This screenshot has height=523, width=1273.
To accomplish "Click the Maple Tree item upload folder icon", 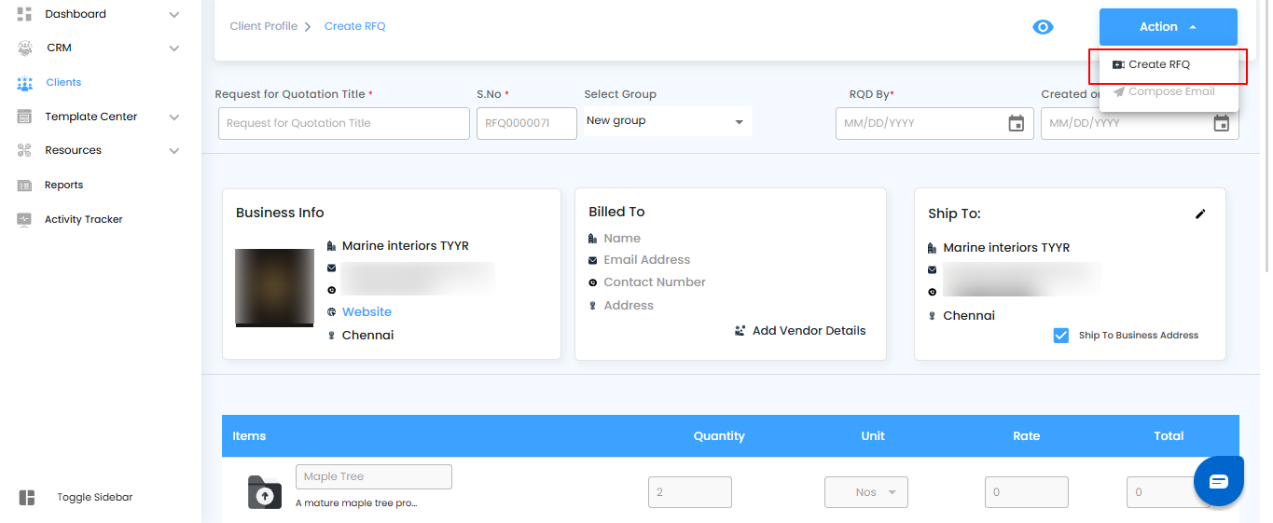I will [x=265, y=492].
